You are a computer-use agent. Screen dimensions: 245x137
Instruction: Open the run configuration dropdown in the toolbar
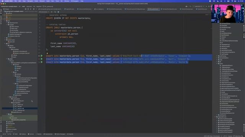[x=198, y=6]
